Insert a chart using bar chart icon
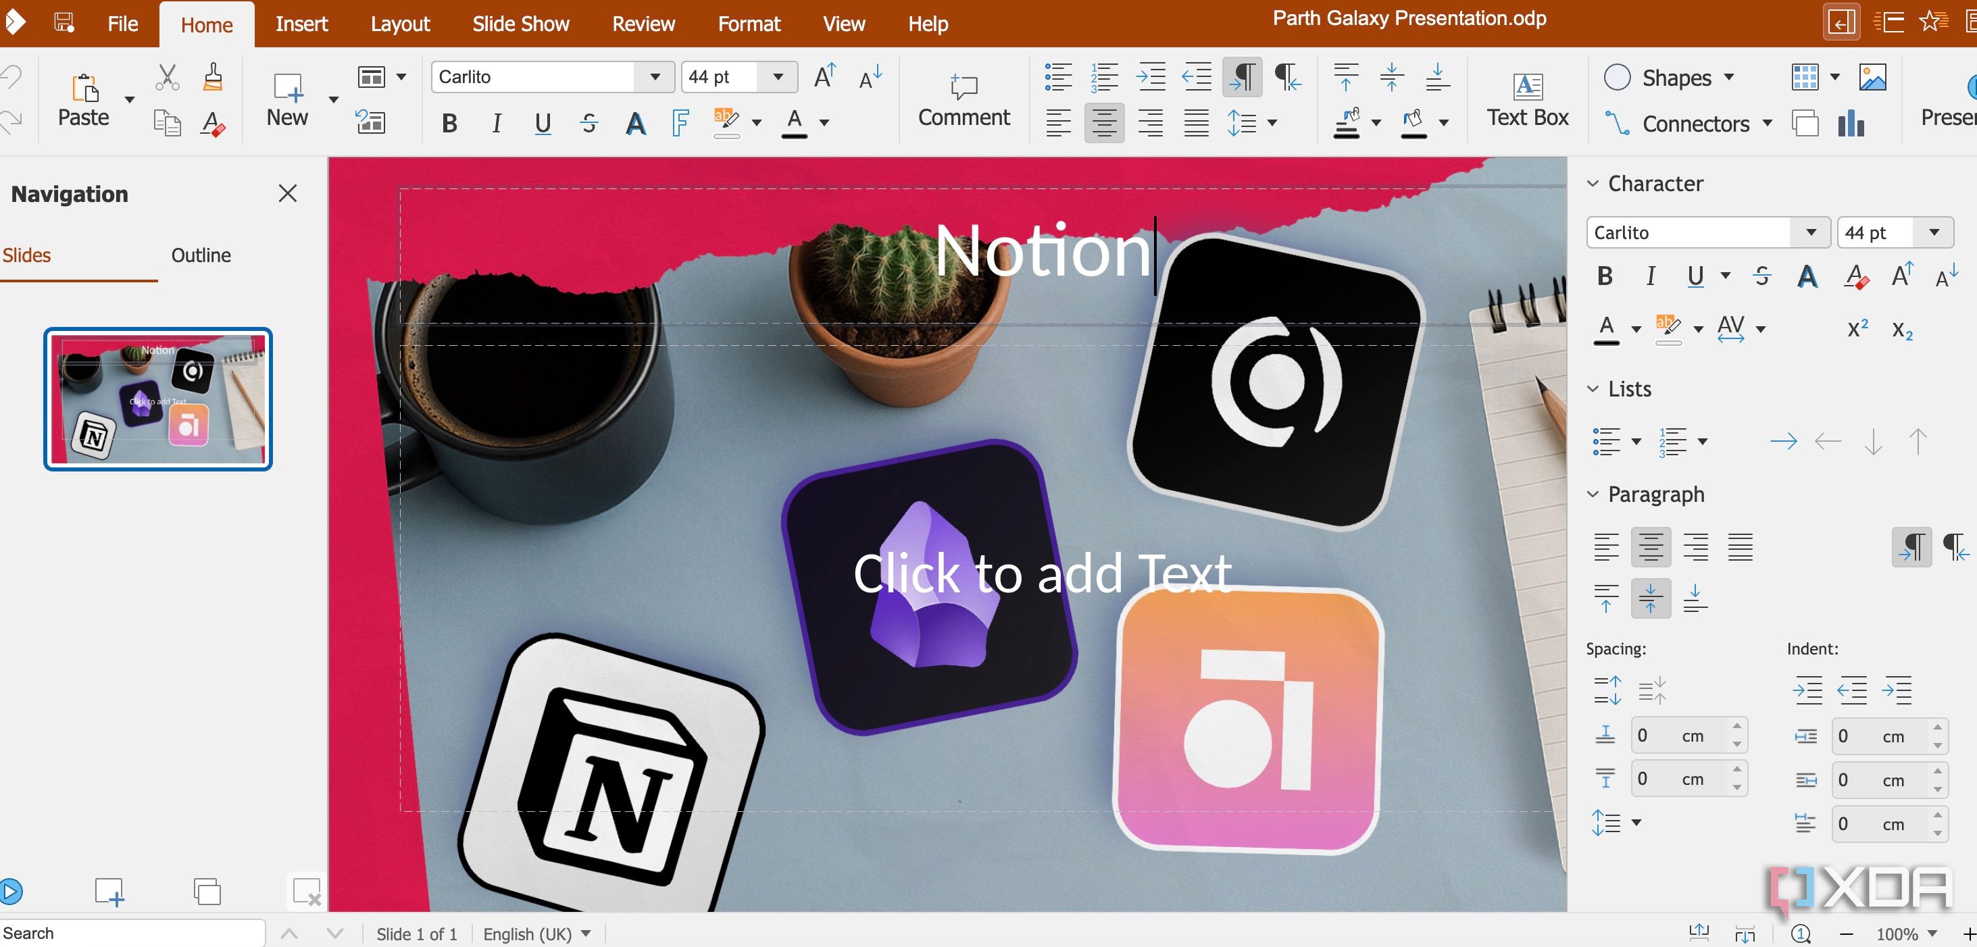This screenshot has height=947, width=1977. pos(1851,123)
